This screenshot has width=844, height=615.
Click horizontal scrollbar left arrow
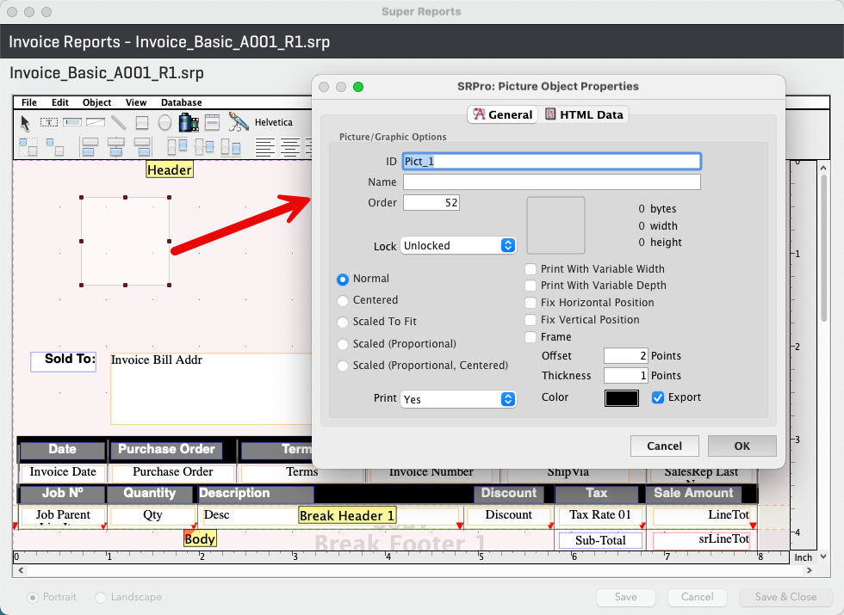pos(21,570)
